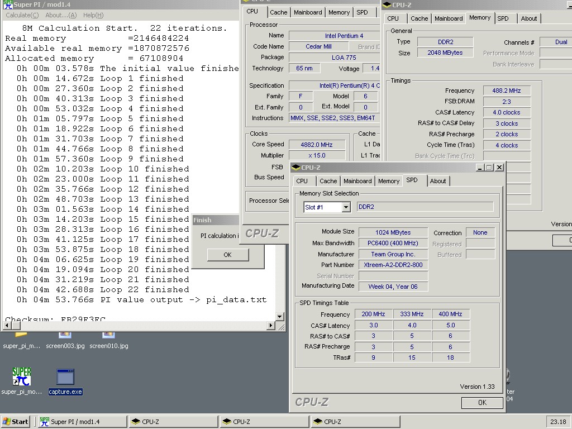The width and height of the screenshot is (572, 429).
Task: Click Super PI vertical scrollbar down arrow
Action: 280,316
